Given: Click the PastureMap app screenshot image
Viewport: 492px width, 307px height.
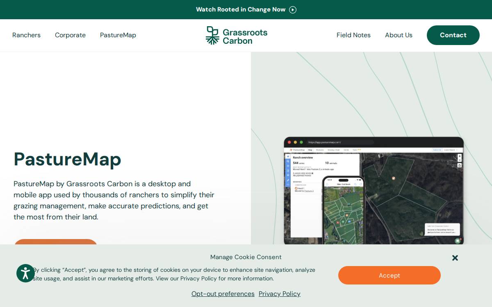Looking at the screenshot, I should coord(374,190).
